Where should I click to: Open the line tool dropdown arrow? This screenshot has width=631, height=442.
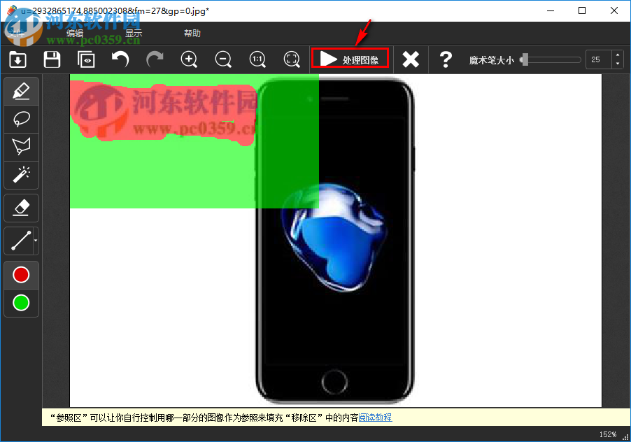click(x=35, y=241)
